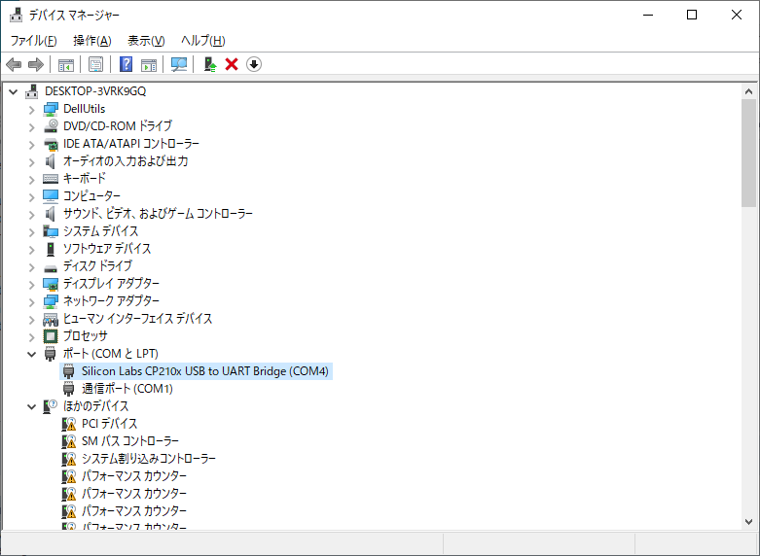This screenshot has width=760, height=556.
Task: Click the Back arrow toolbar icon
Action: [14, 64]
